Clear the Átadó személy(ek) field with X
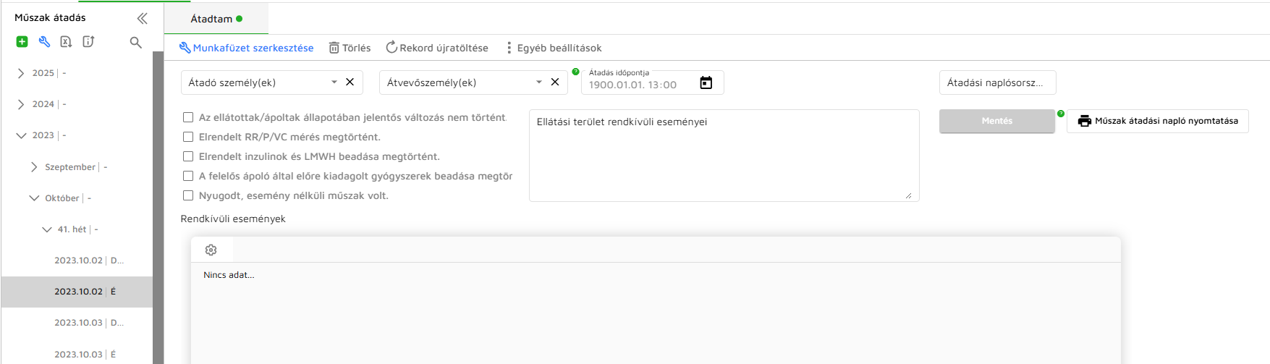Screen dimensions: 1270x364 350,82
